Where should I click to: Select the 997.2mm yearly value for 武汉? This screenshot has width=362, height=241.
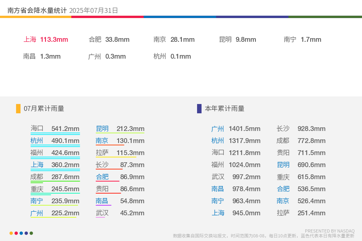(x=246, y=177)
